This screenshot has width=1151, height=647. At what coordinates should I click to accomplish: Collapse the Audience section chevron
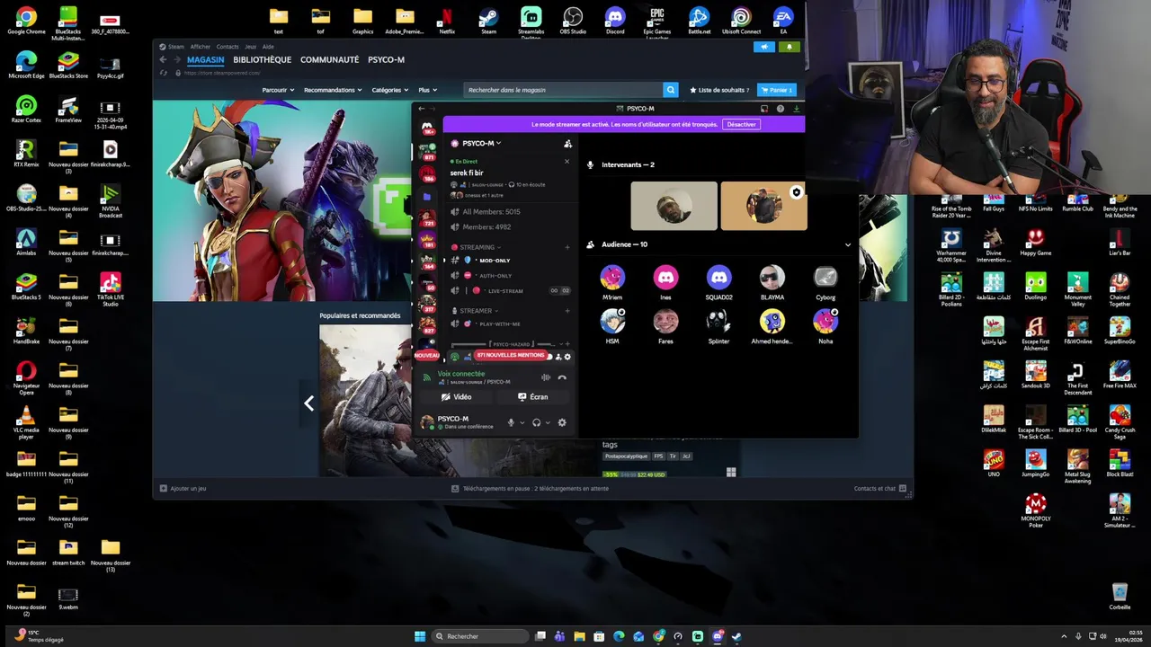[847, 244]
